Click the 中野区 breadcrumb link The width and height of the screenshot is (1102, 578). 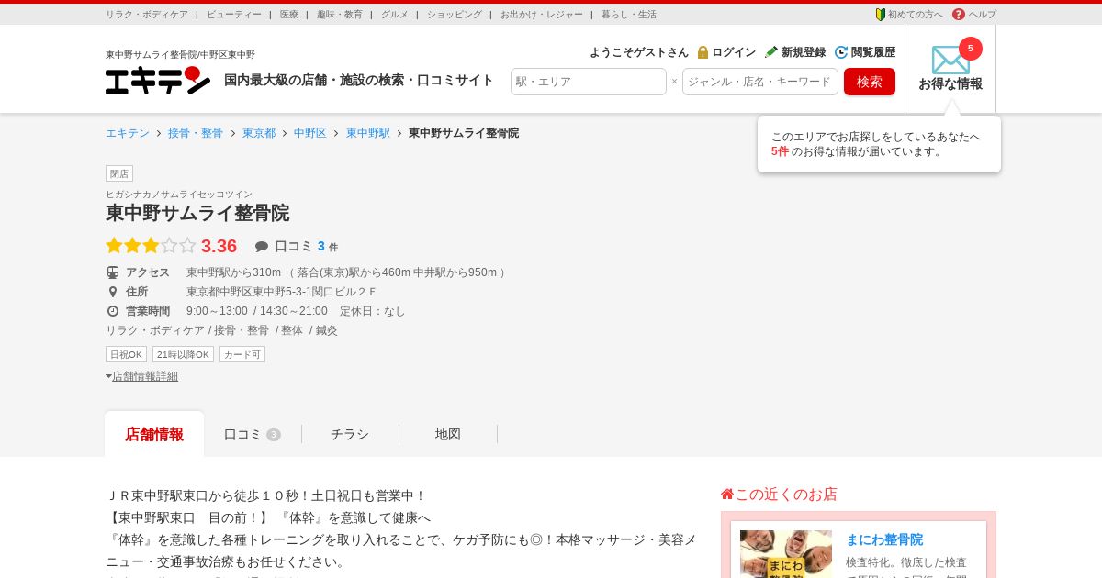tap(310, 133)
